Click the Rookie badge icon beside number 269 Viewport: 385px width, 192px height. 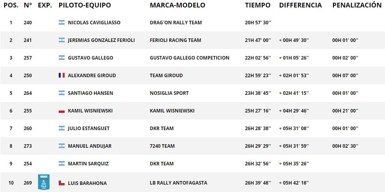44,182
